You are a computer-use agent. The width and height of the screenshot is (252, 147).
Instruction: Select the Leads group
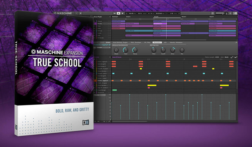point(102,33)
